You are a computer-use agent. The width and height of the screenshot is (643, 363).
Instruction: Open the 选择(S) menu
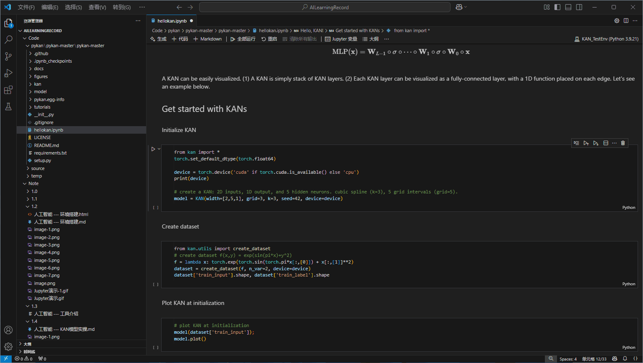click(x=73, y=7)
